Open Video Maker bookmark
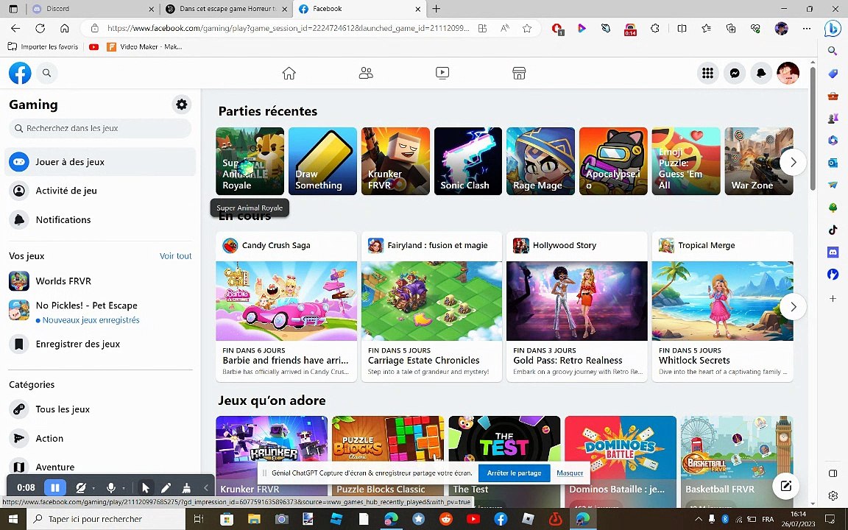The image size is (848, 530). [x=144, y=47]
